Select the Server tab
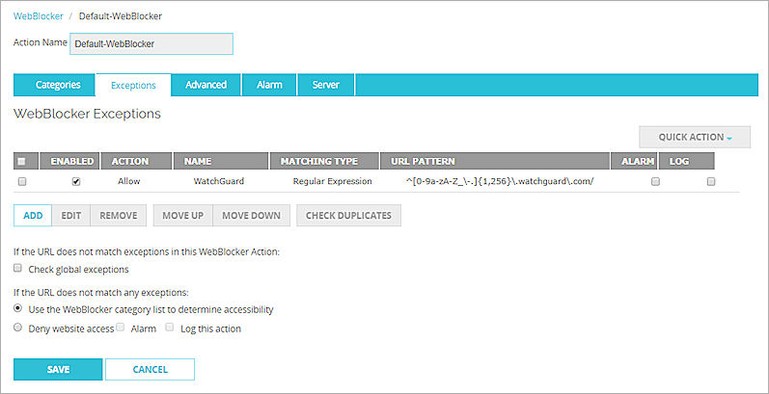Screen dimensions: 769x394 point(325,85)
